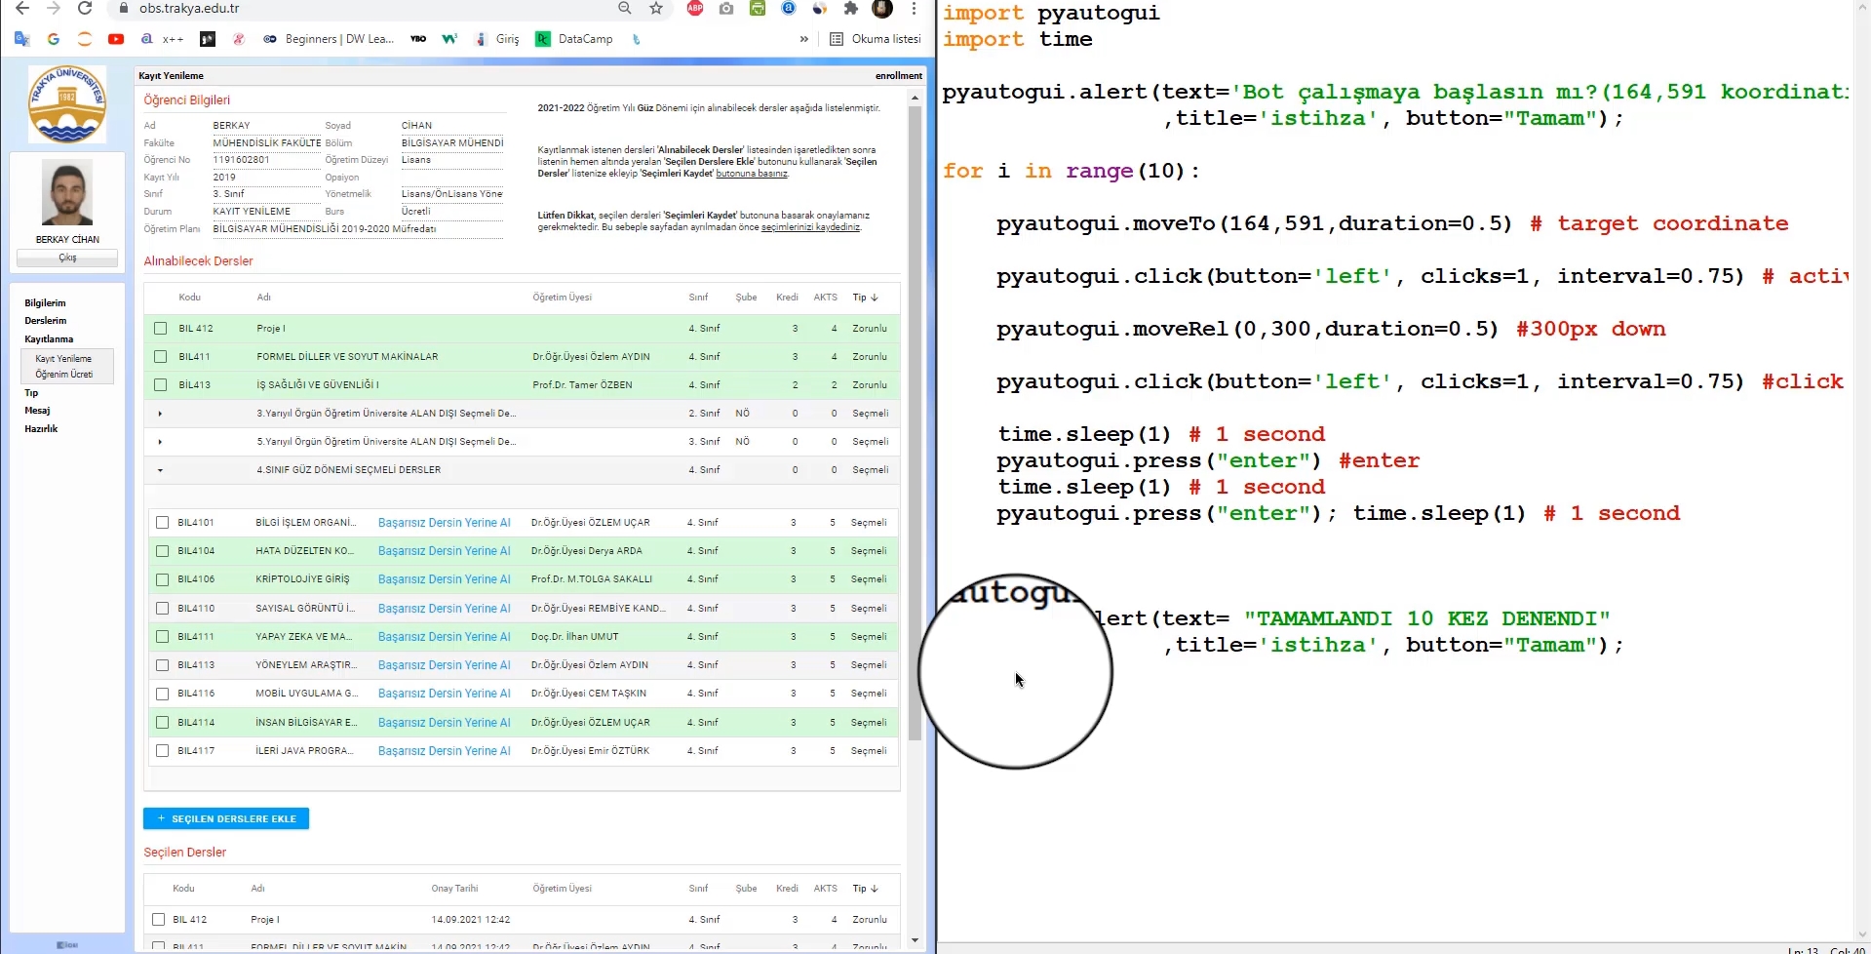Viewport: 1871px width, 954px height.
Task: Click Başarısız Dersin Yerine Al for BIL4116
Action: click(445, 694)
